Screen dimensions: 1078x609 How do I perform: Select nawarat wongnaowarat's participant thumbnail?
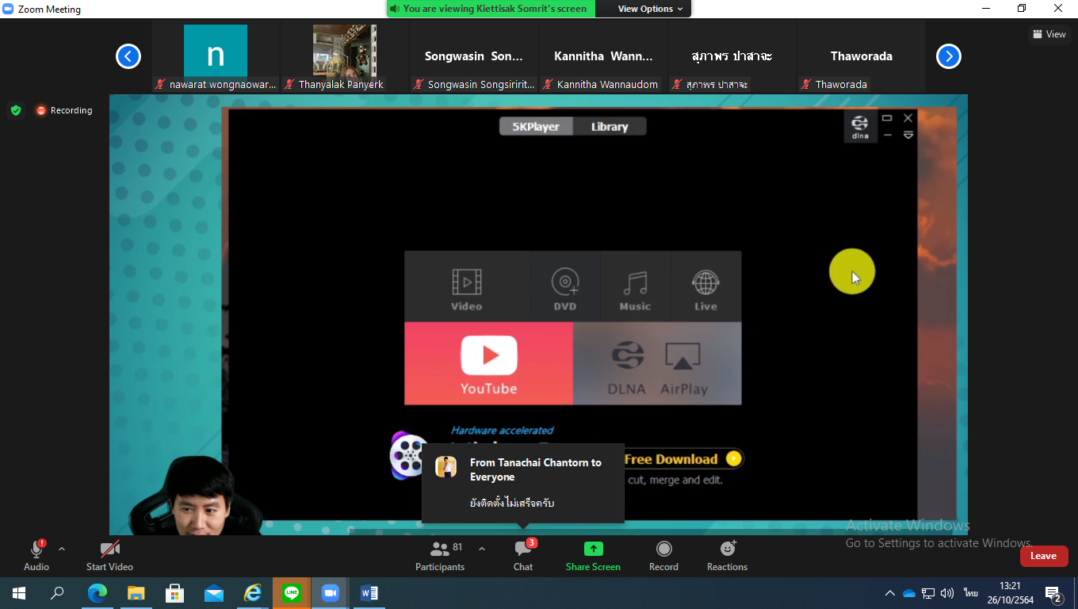point(215,56)
